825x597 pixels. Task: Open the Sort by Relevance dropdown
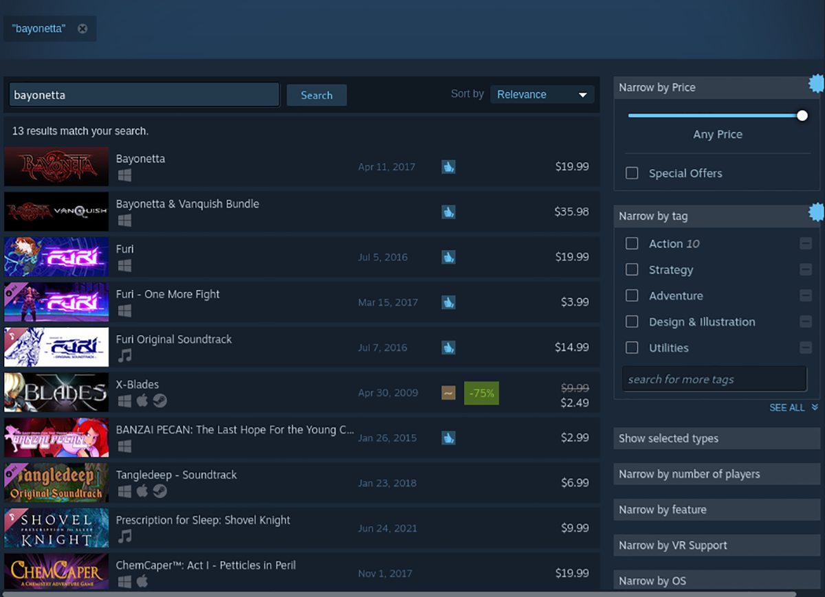point(542,95)
